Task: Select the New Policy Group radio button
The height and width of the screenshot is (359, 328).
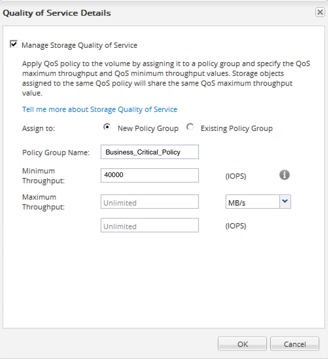Action: [x=107, y=127]
